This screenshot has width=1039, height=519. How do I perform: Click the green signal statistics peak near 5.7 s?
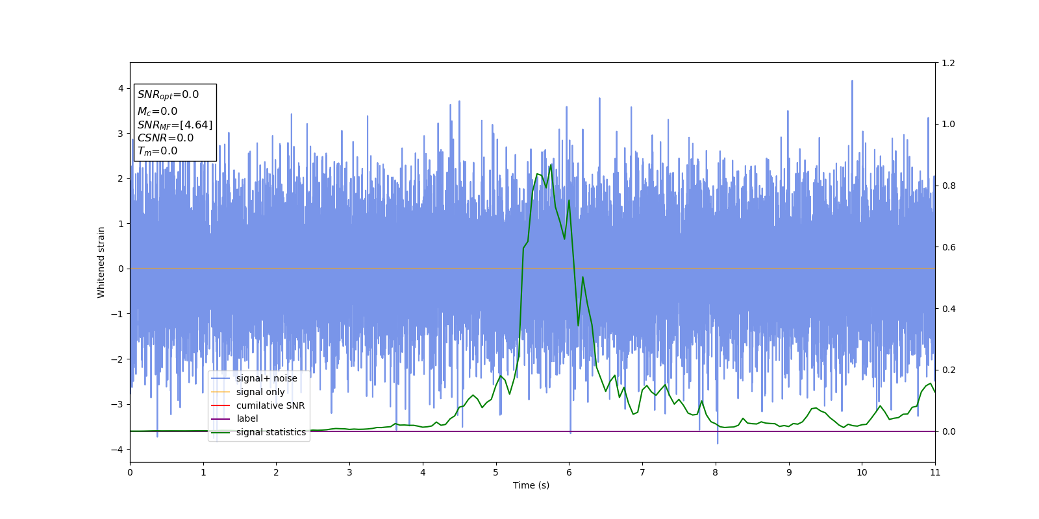pyautogui.click(x=551, y=165)
